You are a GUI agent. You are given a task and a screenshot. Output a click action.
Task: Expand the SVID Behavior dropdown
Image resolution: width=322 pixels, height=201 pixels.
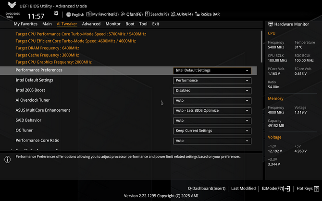point(212,121)
